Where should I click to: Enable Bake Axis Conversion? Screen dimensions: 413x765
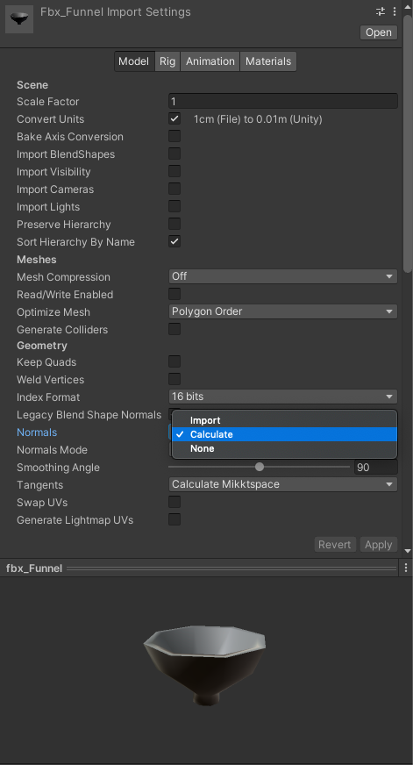(174, 136)
